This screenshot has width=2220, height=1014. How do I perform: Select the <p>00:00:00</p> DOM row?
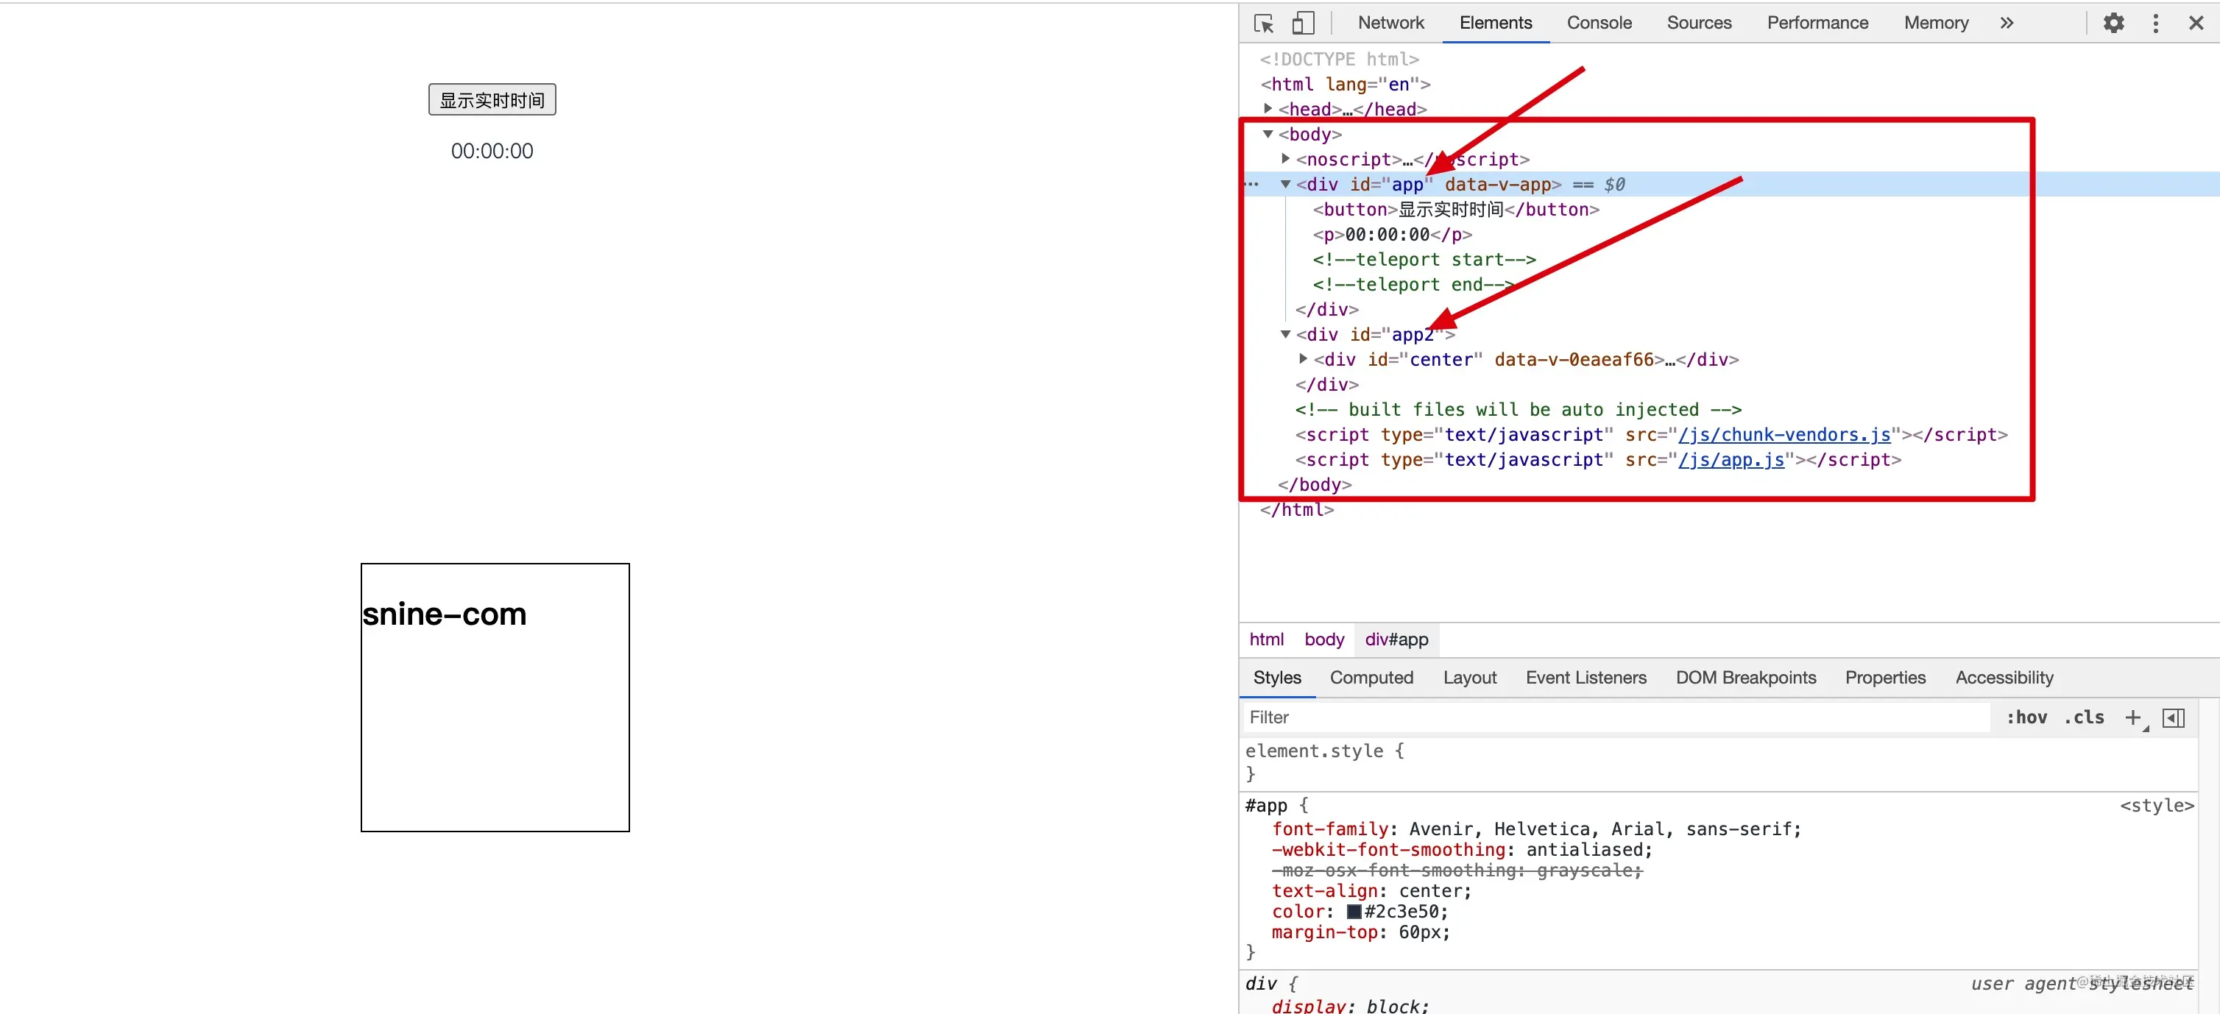(1392, 234)
